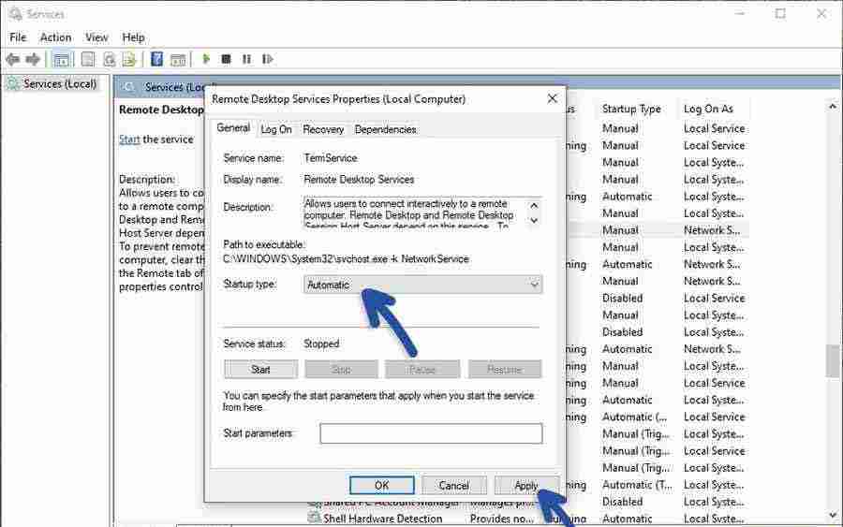Click the Automatic (... startup type cell

pyautogui.click(x=634, y=417)
